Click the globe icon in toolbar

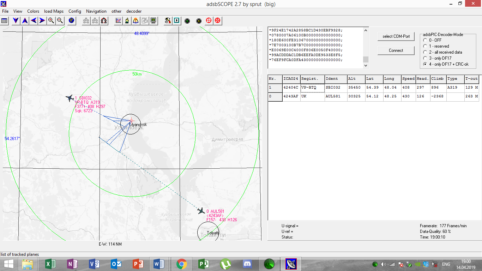[72, 20]
